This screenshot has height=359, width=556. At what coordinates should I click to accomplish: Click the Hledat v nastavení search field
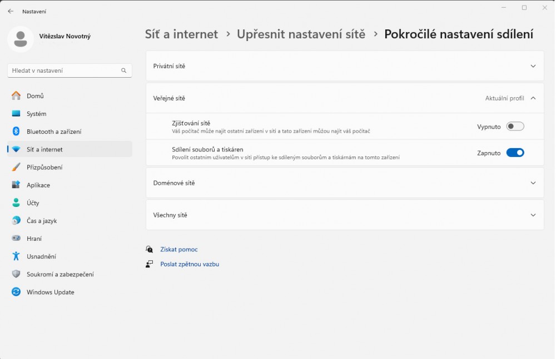click(x=64, y=70)
